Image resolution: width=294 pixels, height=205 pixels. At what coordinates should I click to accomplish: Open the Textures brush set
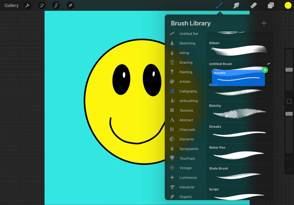[184, 110]
